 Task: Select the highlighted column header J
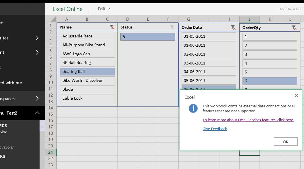tap(249, 19)
